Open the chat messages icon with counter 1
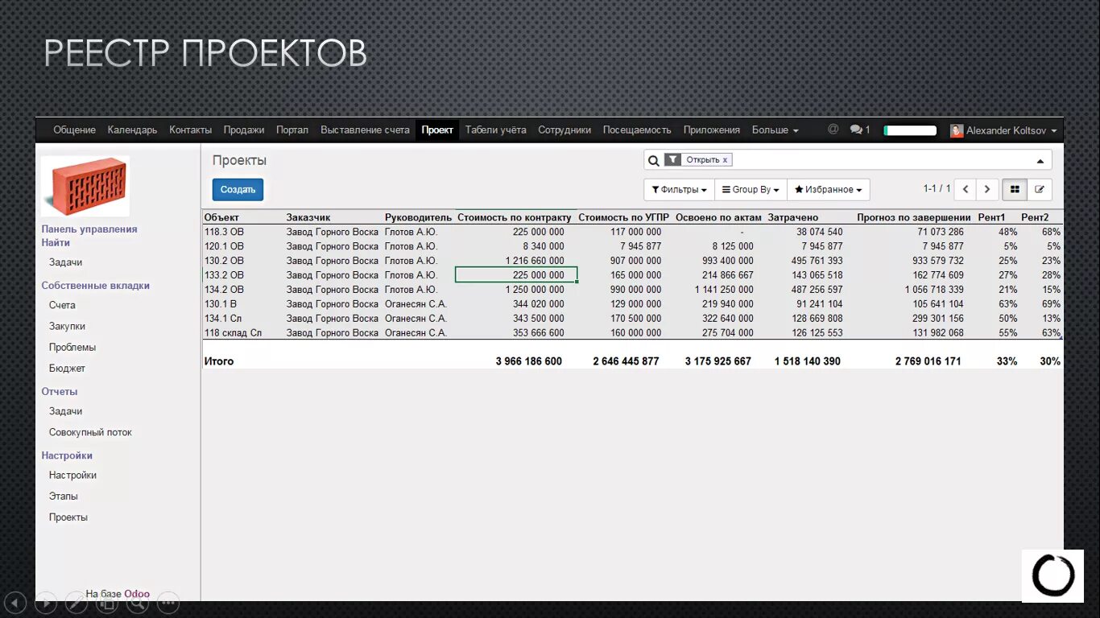 pos(860,130)
